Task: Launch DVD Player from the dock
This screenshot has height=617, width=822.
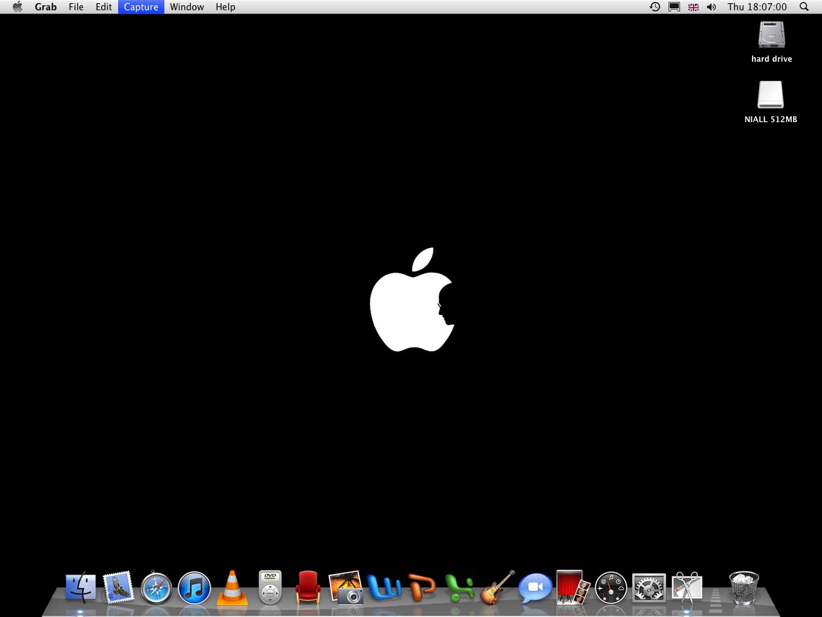Action: (x=270, y=587)
